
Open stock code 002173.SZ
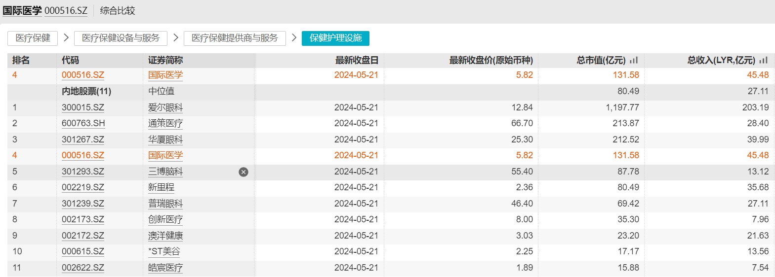[83, 219]
